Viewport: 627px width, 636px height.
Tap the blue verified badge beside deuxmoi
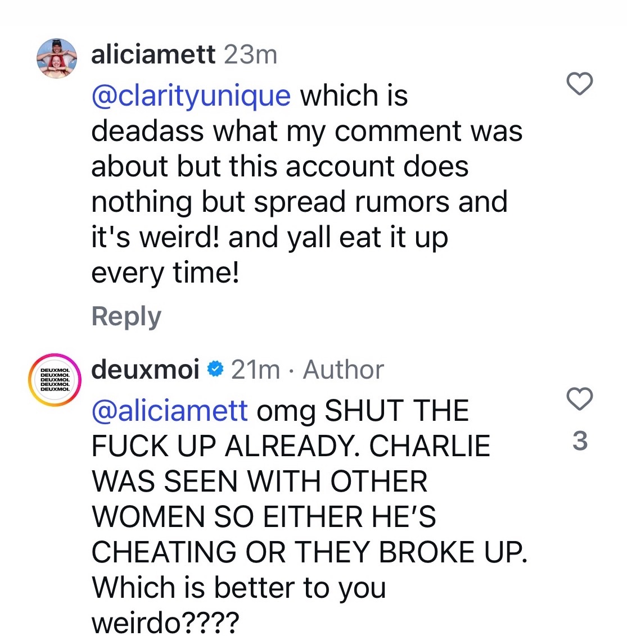(215, 369)
